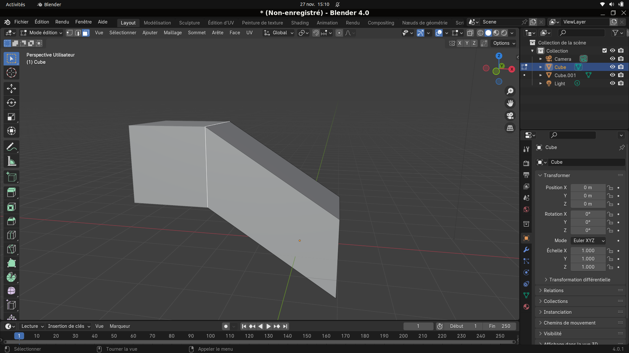The height and width of the screenshot is (353, 629).
Task: Select the Rotate tool in toolbar
Action: (x=11, y=103)
